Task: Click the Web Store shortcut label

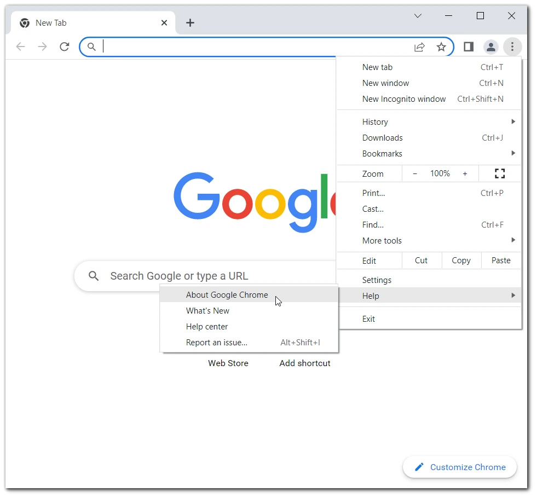Action: point(228,363)
